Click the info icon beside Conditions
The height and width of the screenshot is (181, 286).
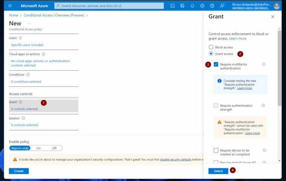pos(28,74)
